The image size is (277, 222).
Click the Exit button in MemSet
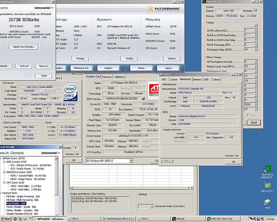coord(254,122)
